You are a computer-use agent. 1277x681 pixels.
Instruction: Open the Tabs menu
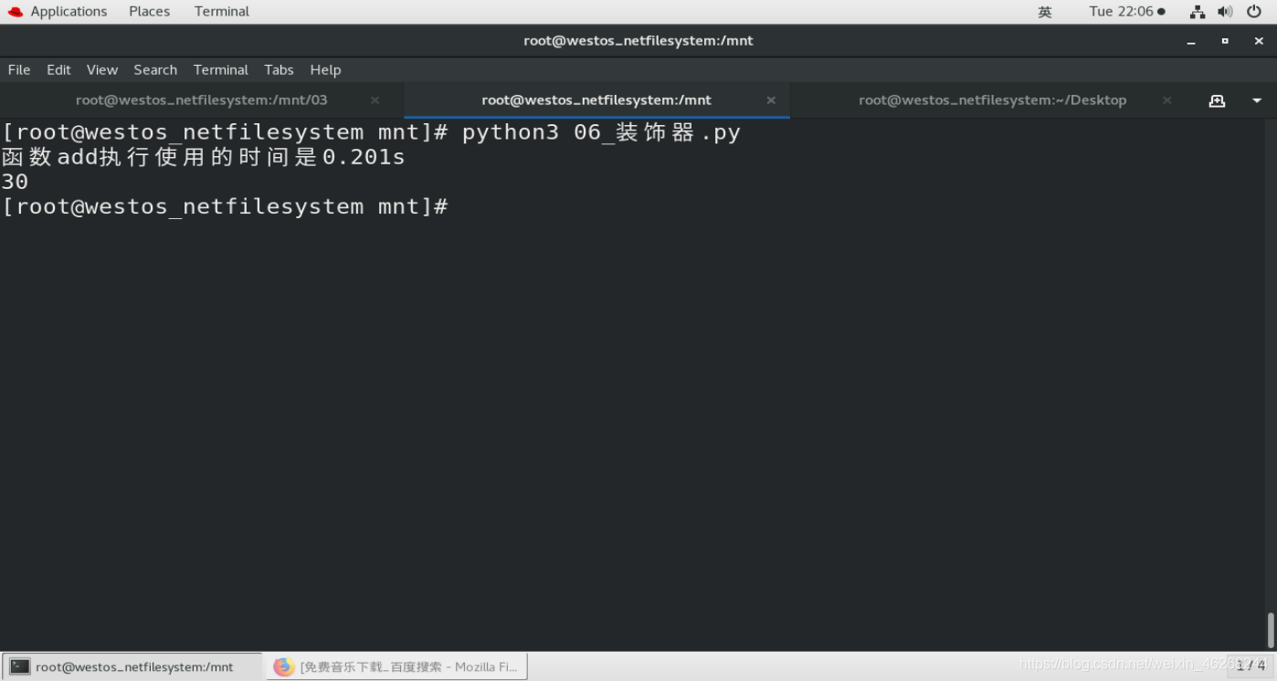279,69
